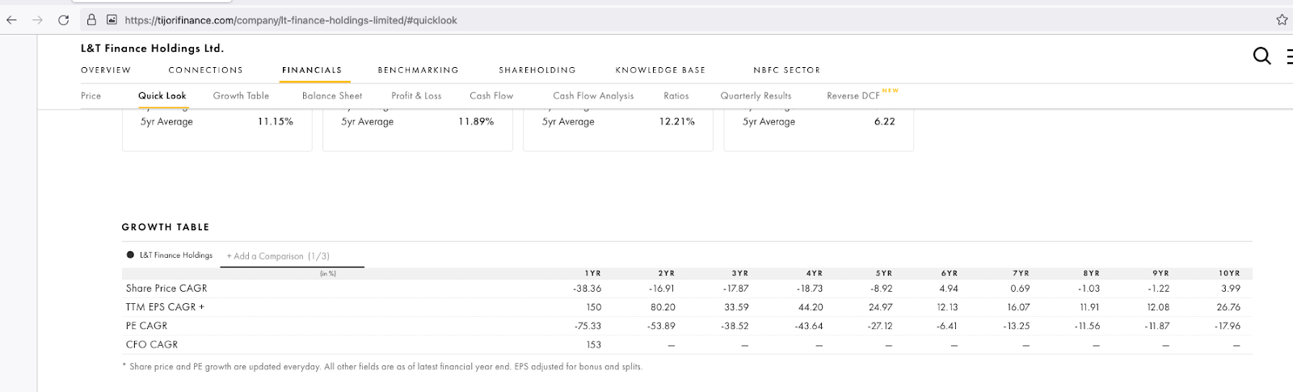Click PE CAGR 1YR value -75.33
The width and height of the screenshot is (1293, 392).
click(588, 326)
